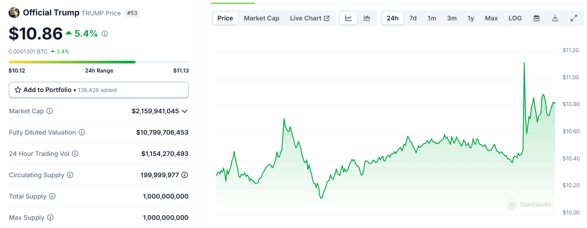Screen dimensions: 587x228
Task: Select the Price tab
Action: [x=225, y=18]
